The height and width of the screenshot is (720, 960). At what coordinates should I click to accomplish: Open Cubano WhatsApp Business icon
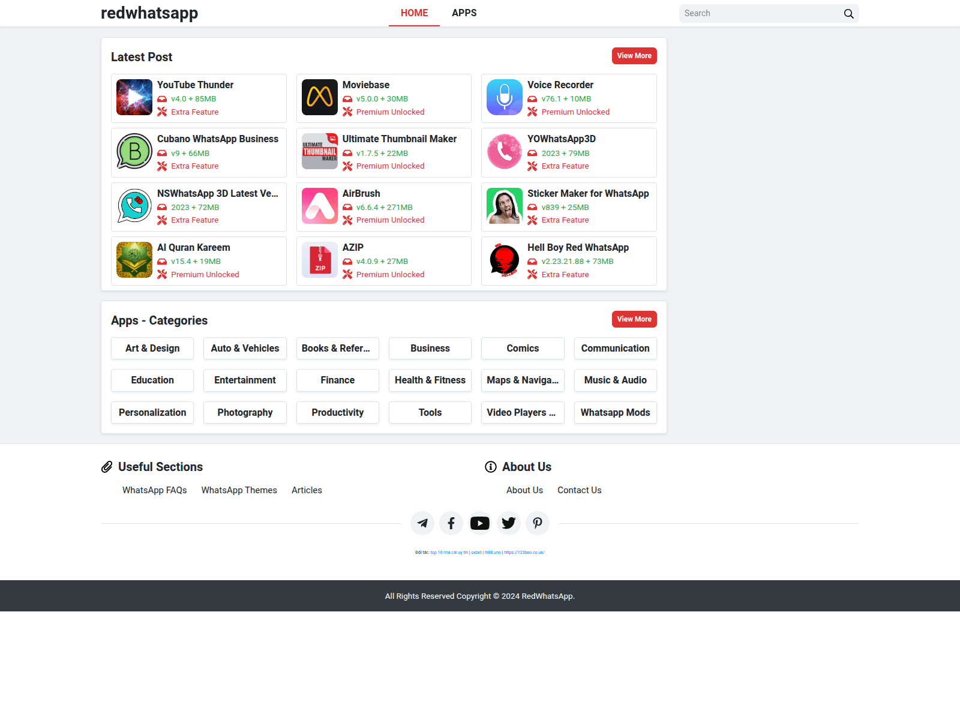(x=134, y=151)
